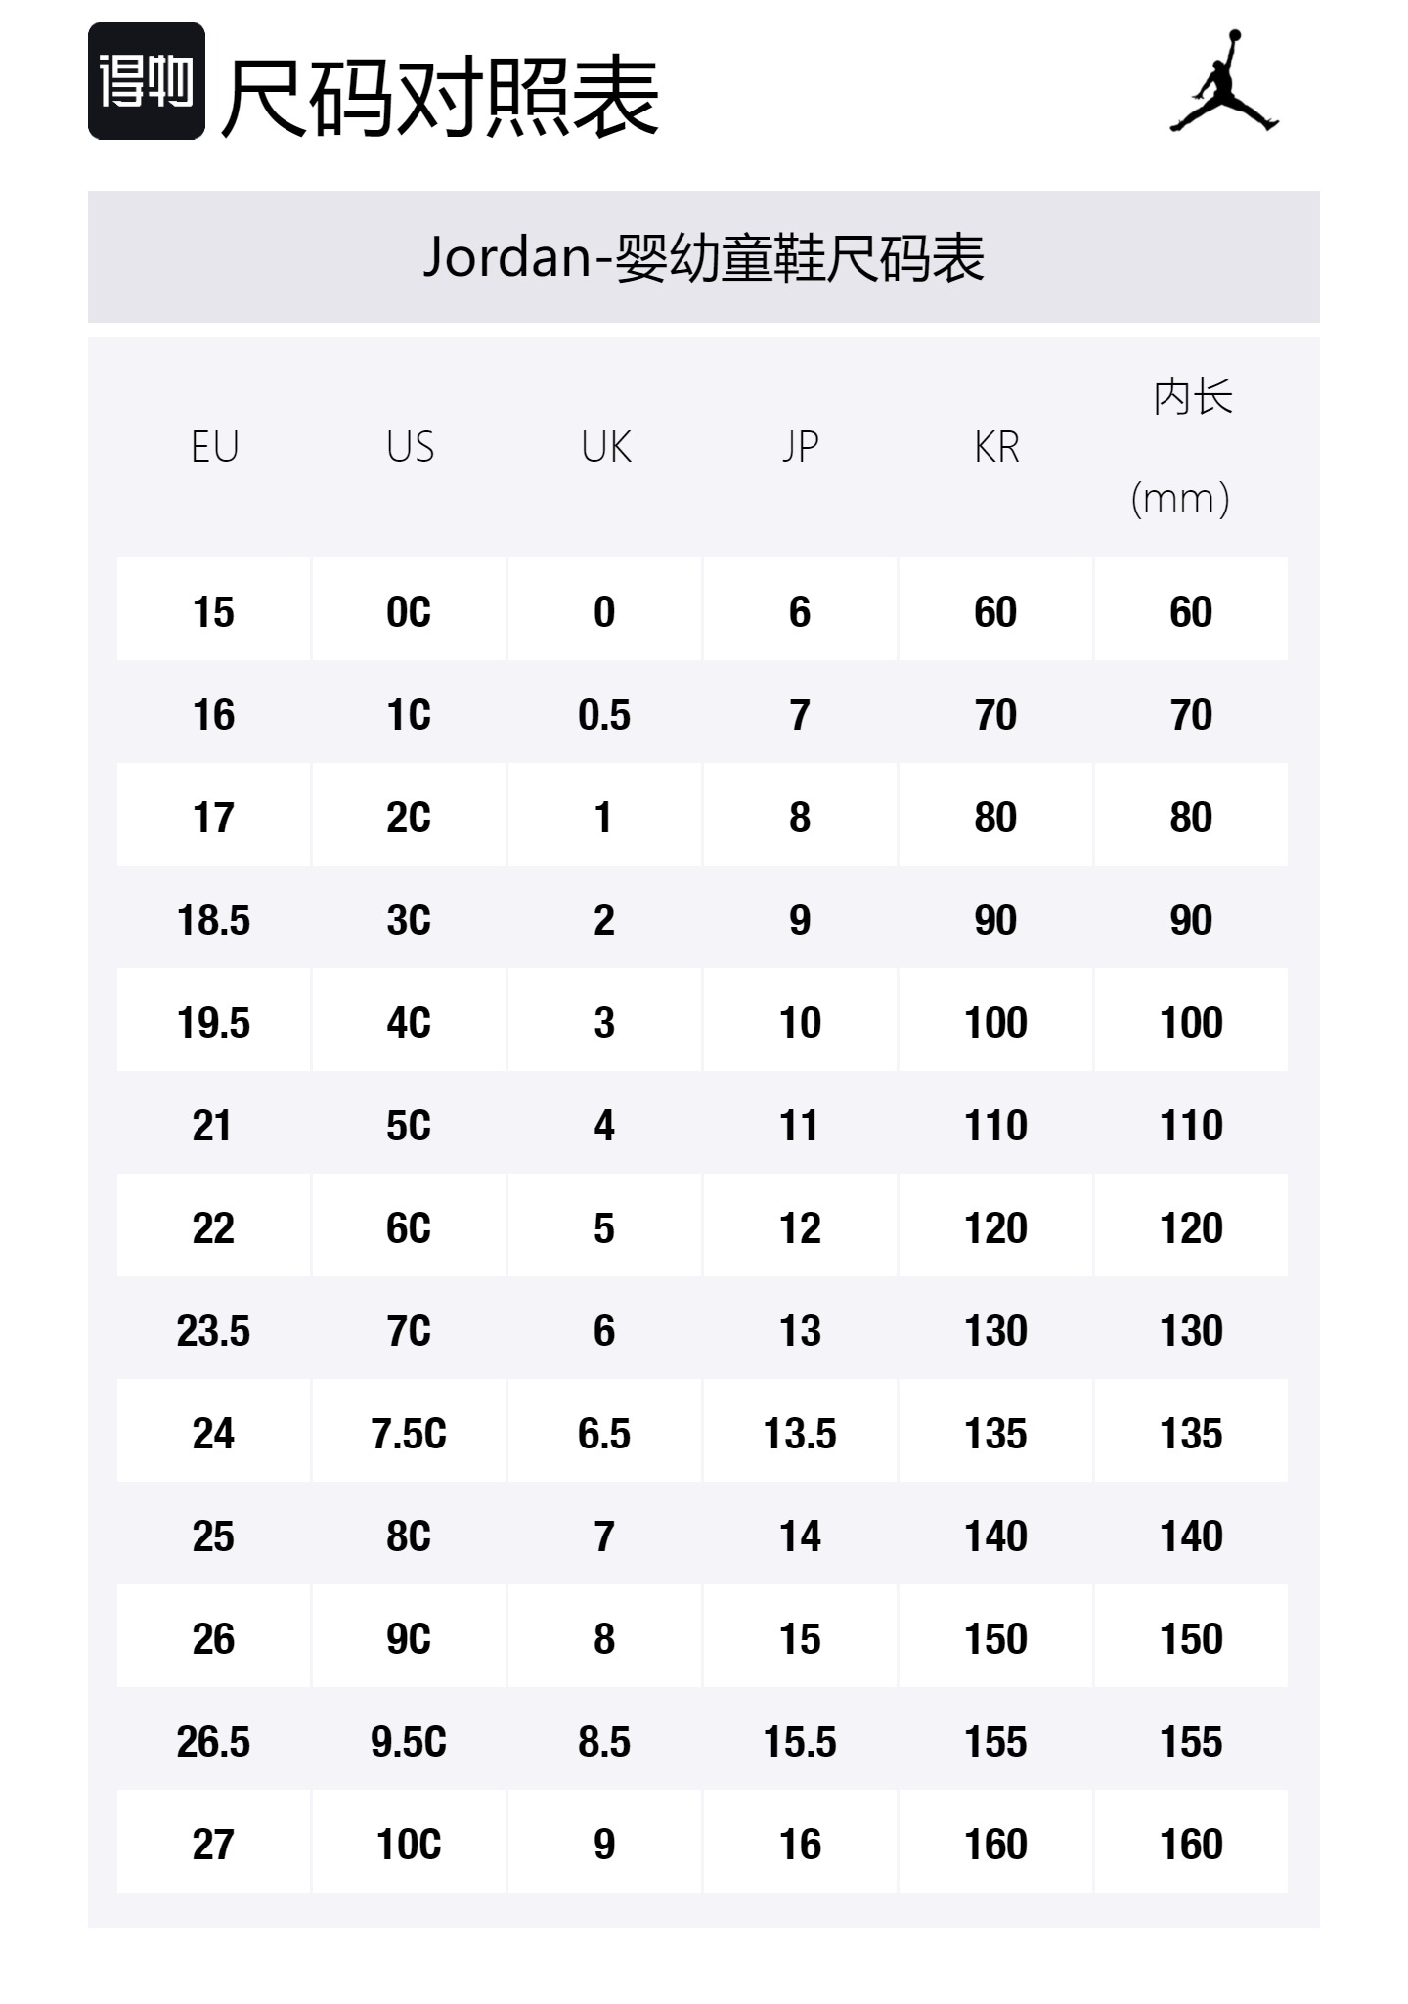Image resolution: width=1408 pixels, height=2004 pixels.
Task: Select the KR column header
Action: point(995,448)
